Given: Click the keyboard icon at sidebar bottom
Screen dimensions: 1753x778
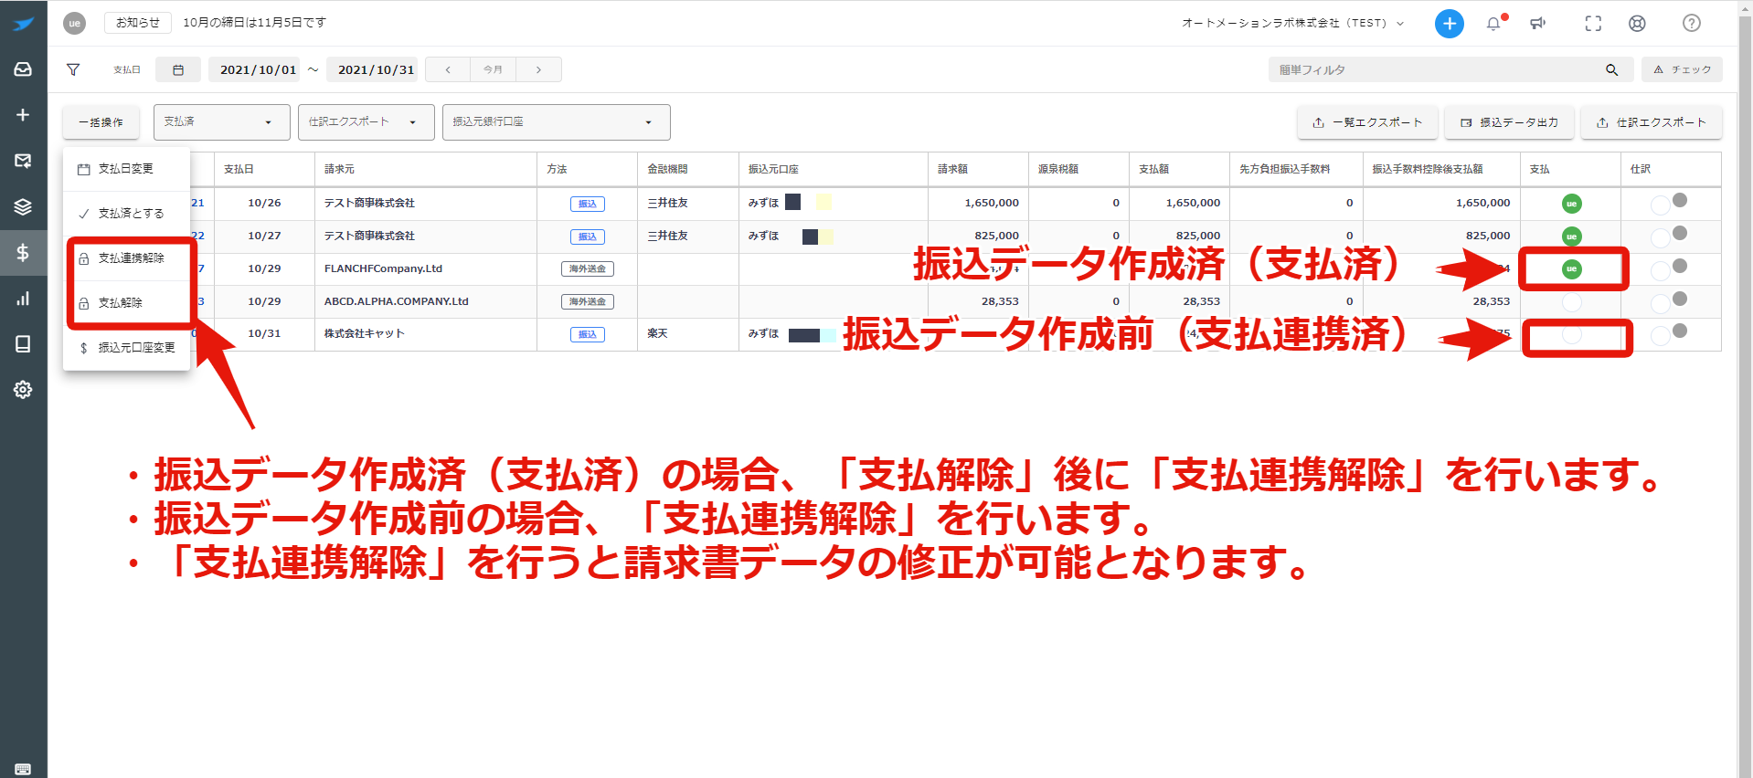Looking at the screenshot, I should click(23, 769).
